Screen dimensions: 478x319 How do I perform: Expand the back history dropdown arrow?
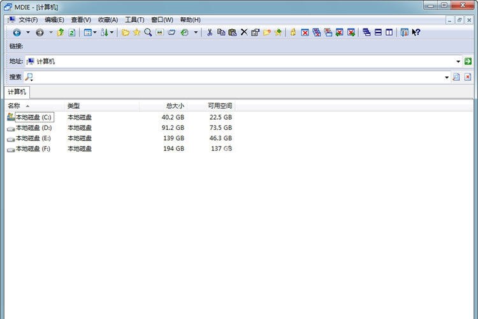tap(28, 32)
